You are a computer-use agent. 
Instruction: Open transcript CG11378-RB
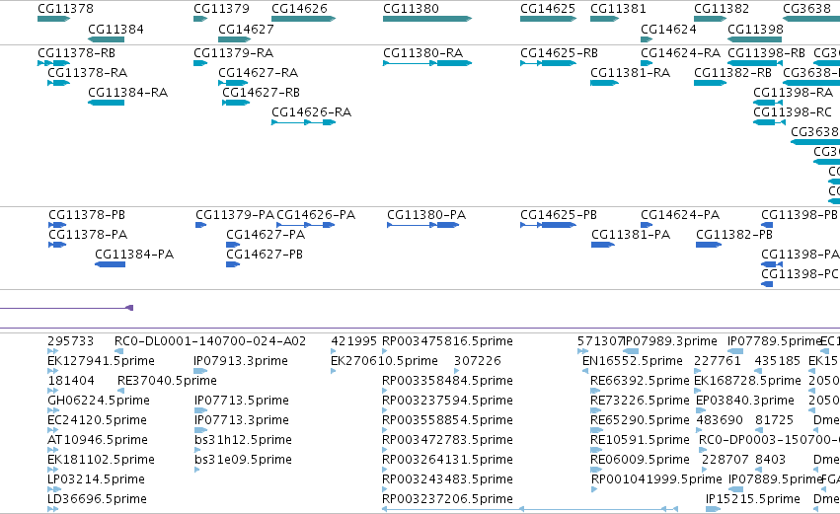pyautogui.click(x=77, y=53)
